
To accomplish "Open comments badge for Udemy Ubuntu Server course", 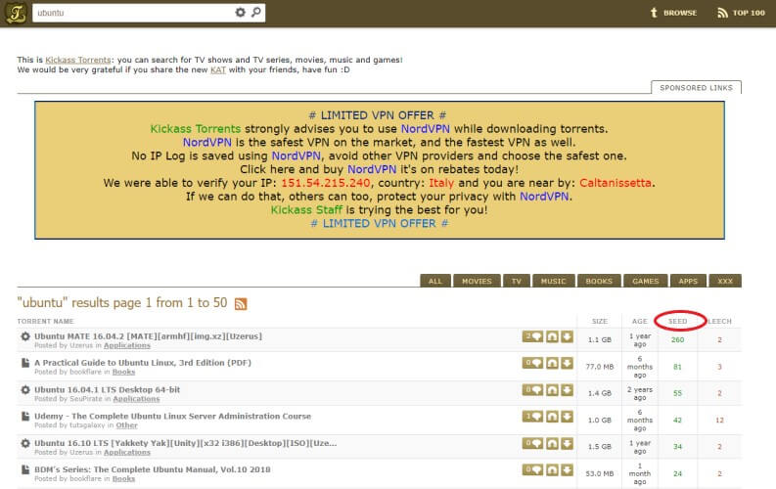I will (532, 417).
